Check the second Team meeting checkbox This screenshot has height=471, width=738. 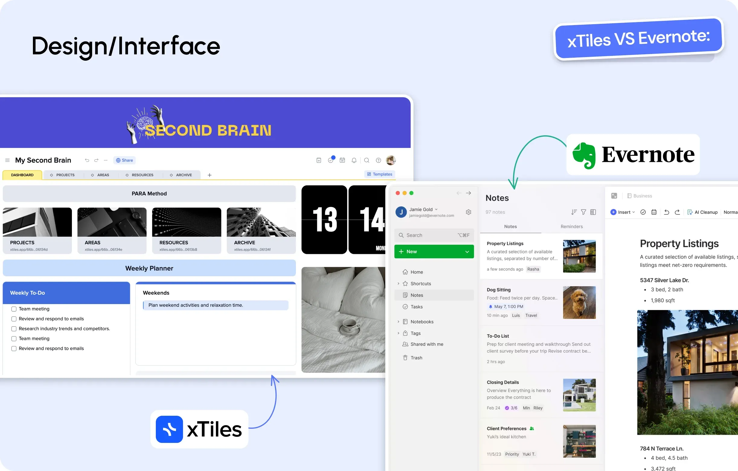tap(14, 339)
